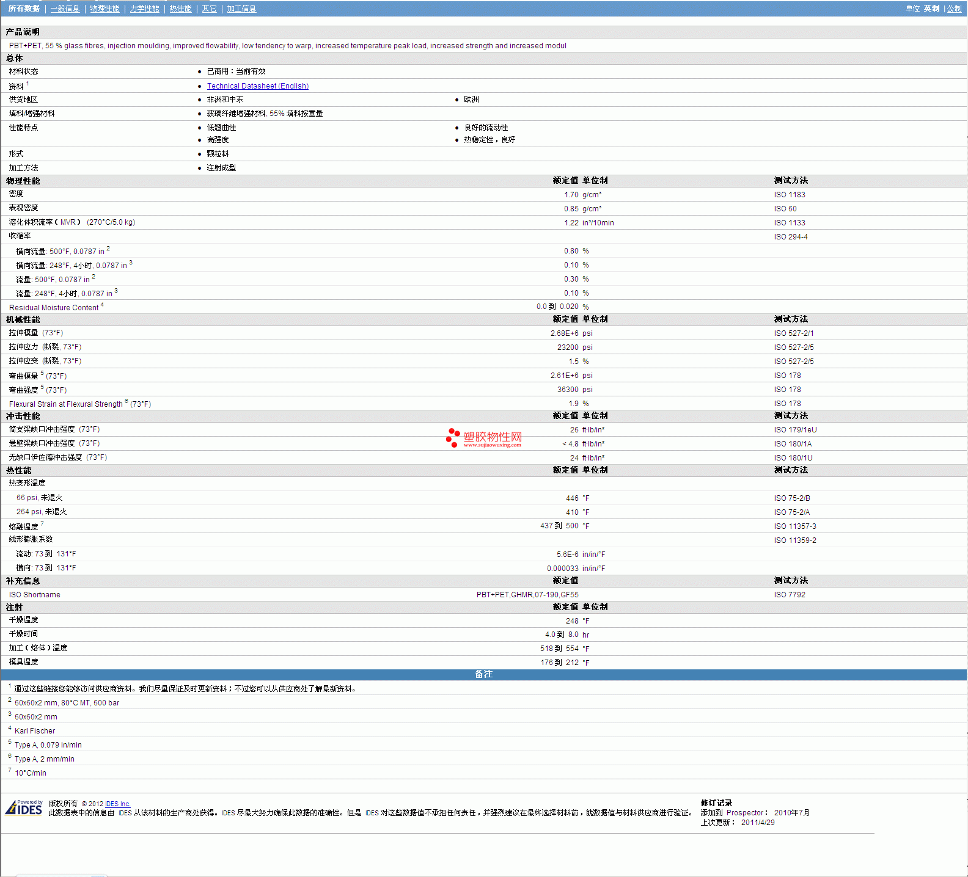968x877 pixels.
Task: Click the value 1.22 for MVR
Action: [571, 223]
